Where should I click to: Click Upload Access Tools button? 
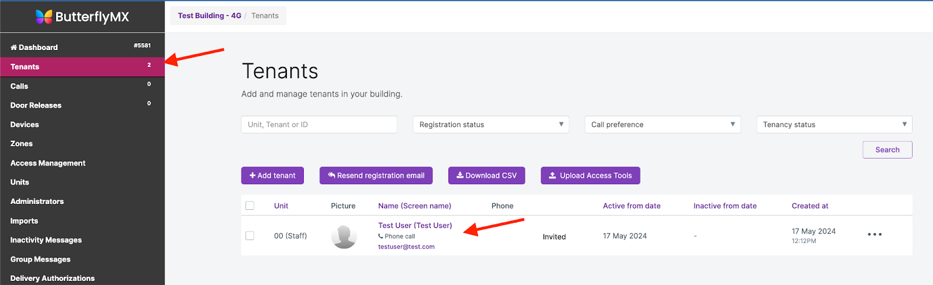coord(590,175)
